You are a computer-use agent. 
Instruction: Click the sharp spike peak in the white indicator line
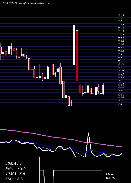89,133
